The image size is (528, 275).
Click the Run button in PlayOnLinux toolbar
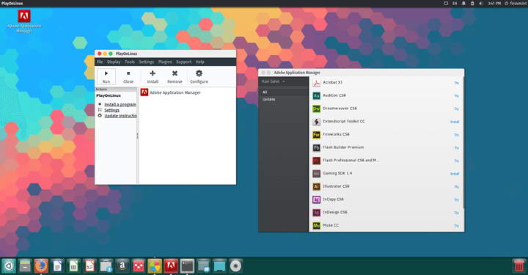[106, 76]
